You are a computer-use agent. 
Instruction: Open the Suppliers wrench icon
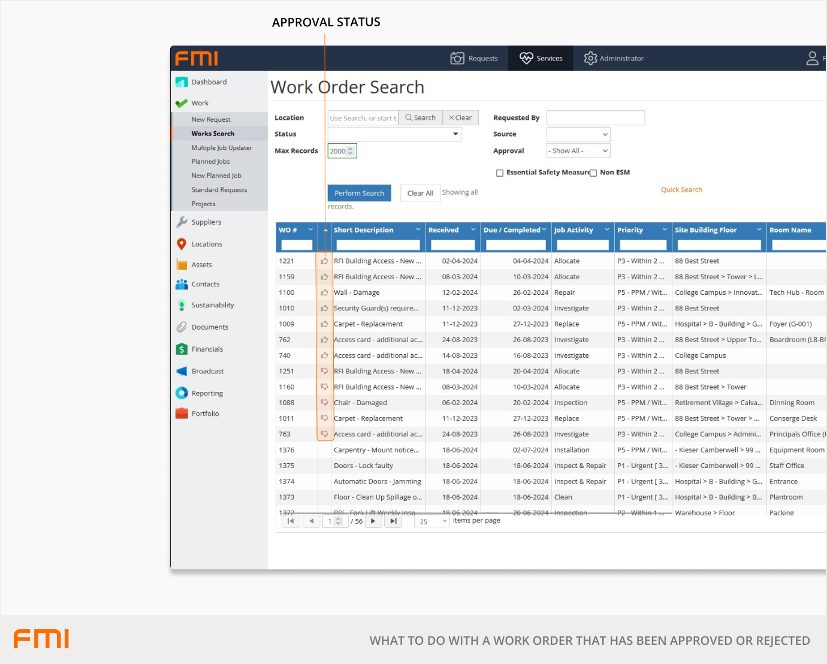(x=182, y=222)
